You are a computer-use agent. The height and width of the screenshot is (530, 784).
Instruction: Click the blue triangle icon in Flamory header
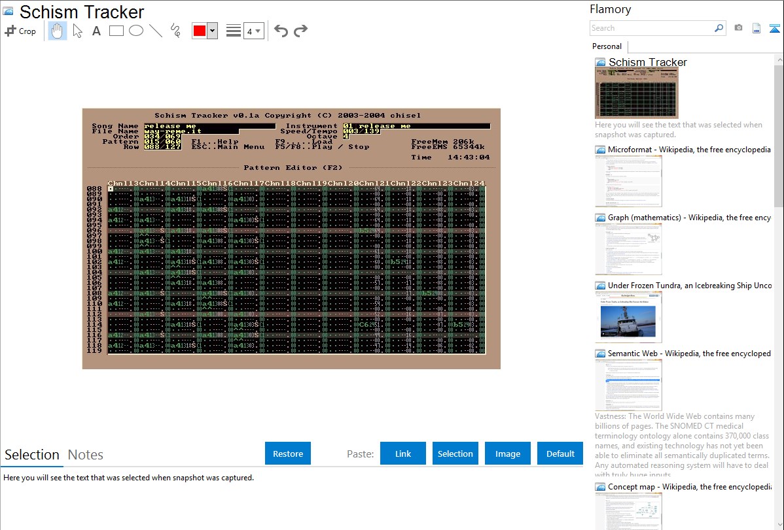click(774, 28)
